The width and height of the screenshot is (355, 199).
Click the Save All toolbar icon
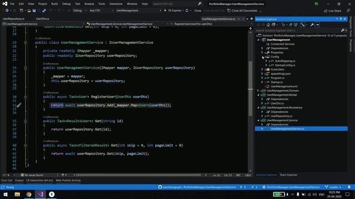[x=44, y=11]
